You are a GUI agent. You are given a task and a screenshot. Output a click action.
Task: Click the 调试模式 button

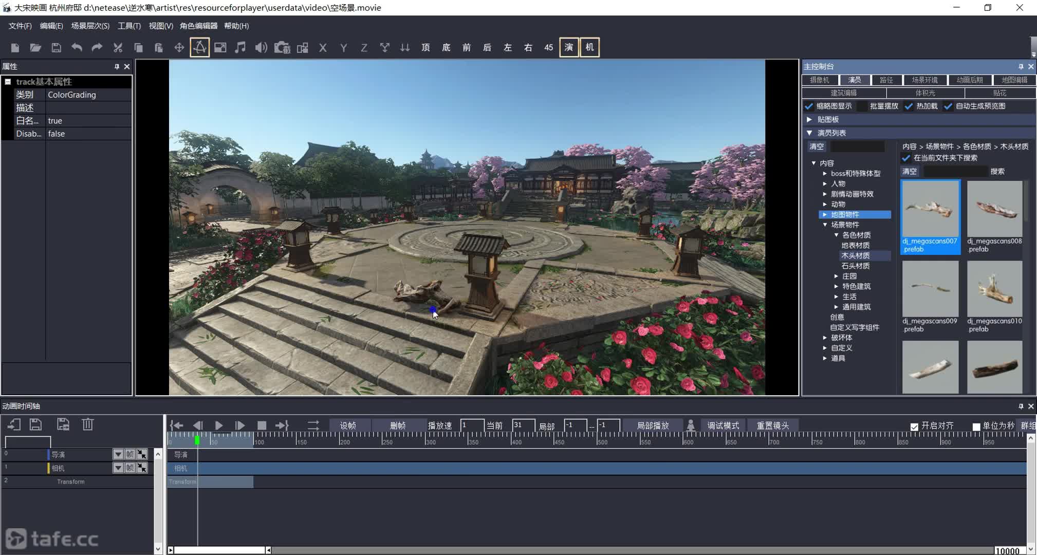pos(723,425)
